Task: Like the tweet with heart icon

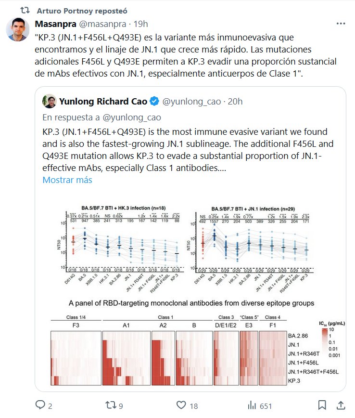Action: (181, 405)
